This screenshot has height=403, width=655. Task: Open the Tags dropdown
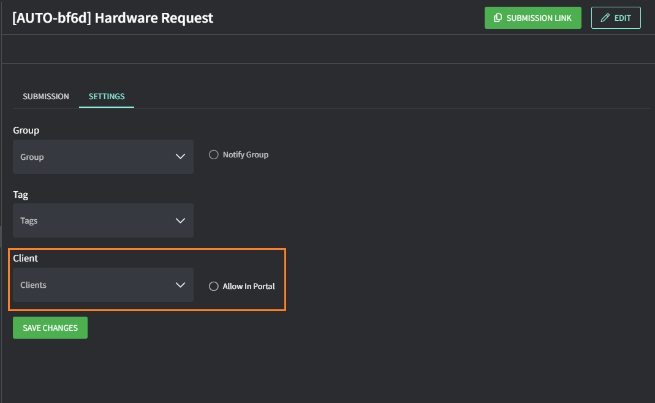(x=103, y=220)
